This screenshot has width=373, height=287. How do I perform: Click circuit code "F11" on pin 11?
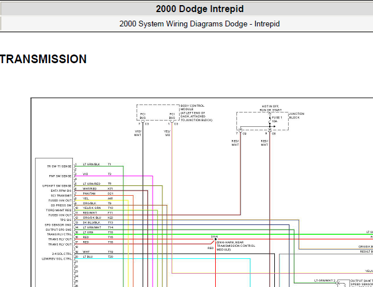(x=110, y=213)
